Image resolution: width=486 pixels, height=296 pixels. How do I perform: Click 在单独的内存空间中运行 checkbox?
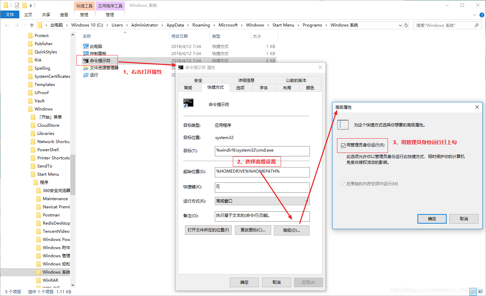pyautogui.click(x=343, y=184)
